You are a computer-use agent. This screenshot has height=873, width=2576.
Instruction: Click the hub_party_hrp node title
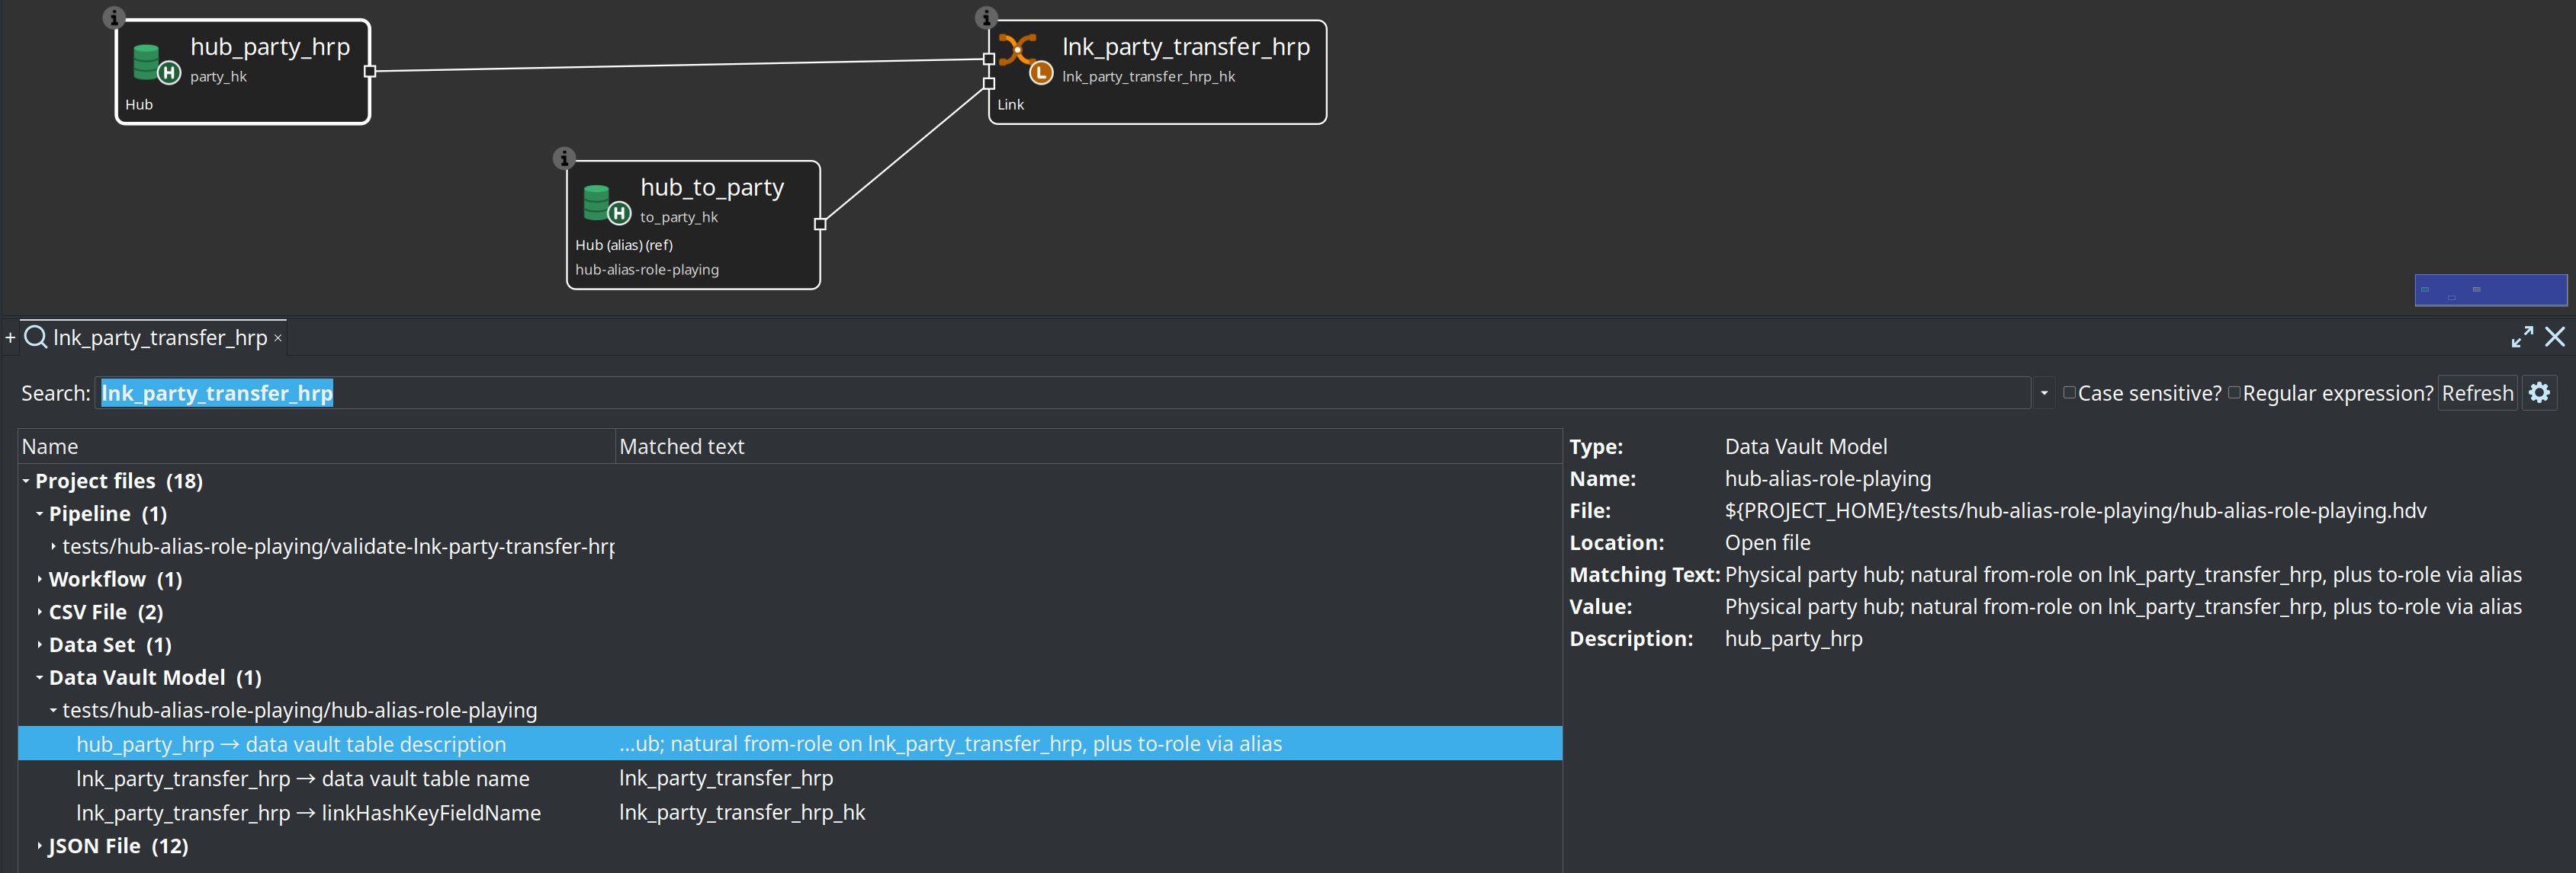[270, 47]
